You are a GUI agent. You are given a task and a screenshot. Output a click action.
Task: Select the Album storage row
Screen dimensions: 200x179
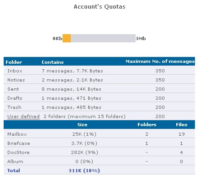[99, 161]
